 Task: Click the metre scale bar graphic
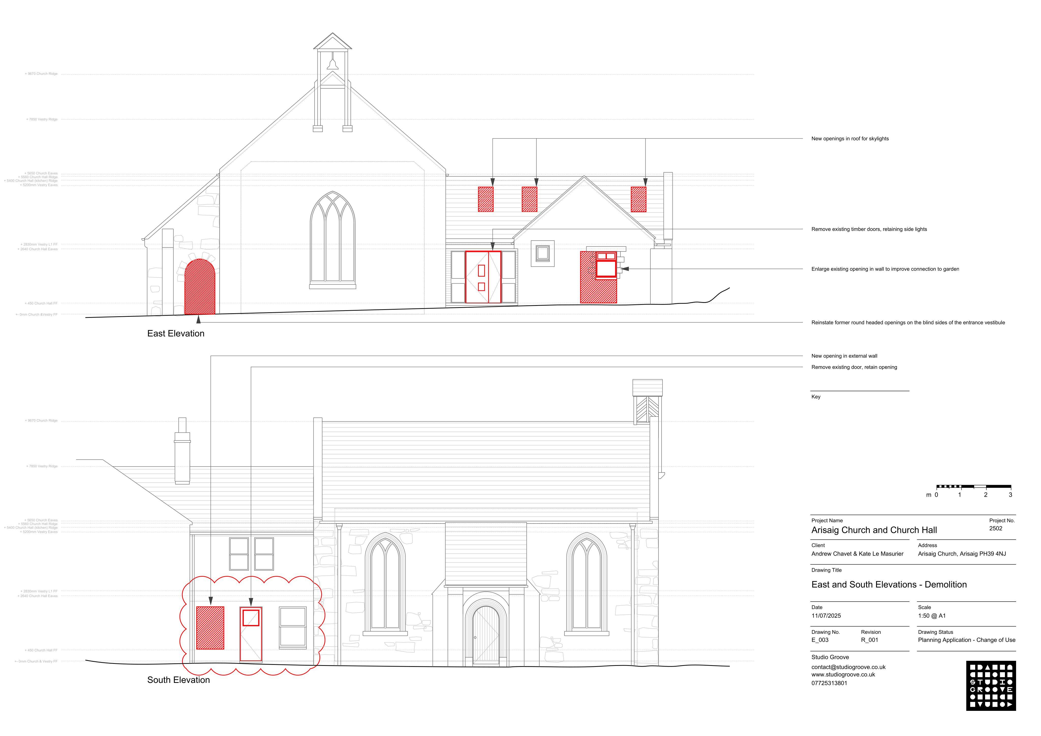pos(973,487)
